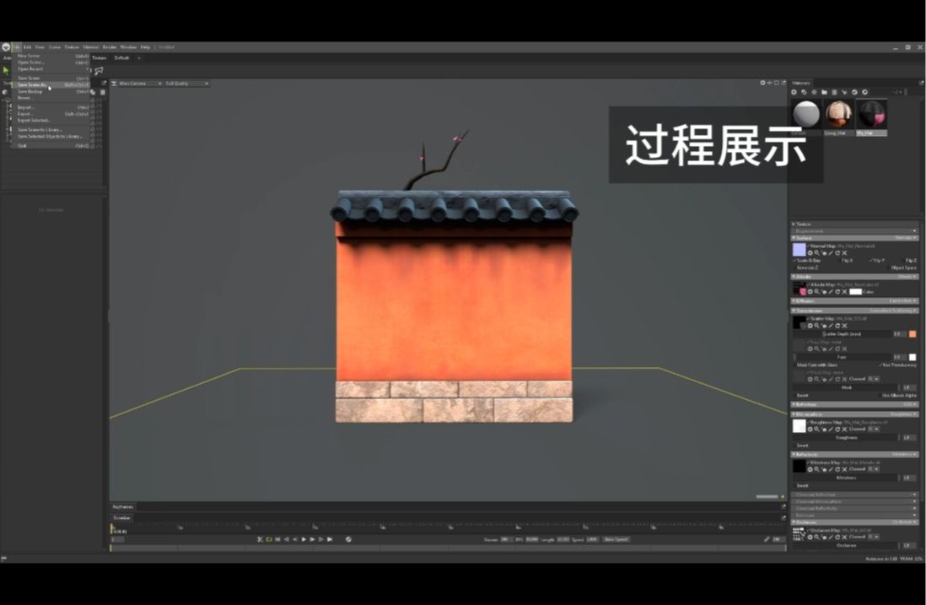Switch to the Texture tab
Image resolution: width=926 pixels, height=605 pixels.
pyautogui.click(x=99, y=58)
